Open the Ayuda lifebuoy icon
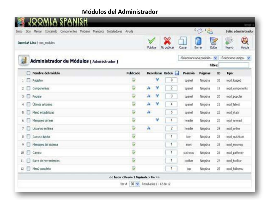The image size is (267, 200). tap(245, 41)
